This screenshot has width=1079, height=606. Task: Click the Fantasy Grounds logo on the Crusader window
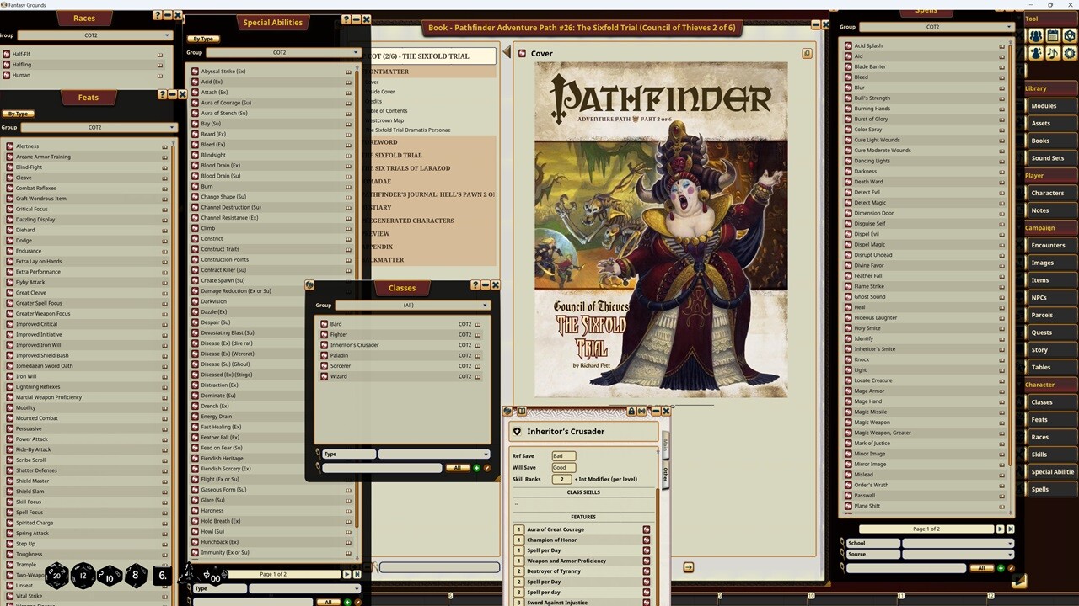click(507, 412)
